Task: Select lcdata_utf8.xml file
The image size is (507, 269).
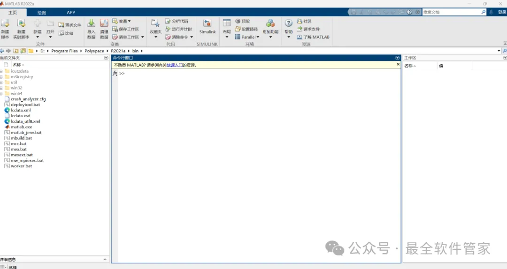Action: pos(25,121)
